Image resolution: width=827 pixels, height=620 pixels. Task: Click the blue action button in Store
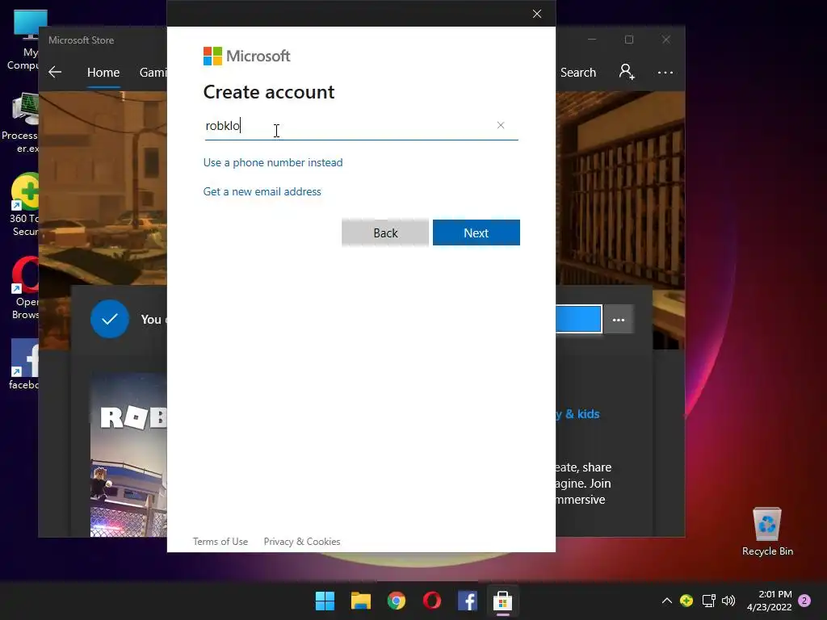pyautogui.click(x=578, y=319)
